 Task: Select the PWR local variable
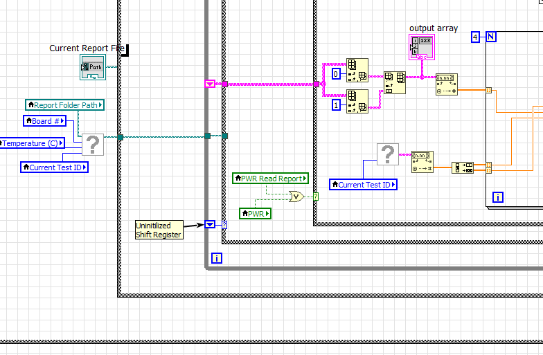255,213
